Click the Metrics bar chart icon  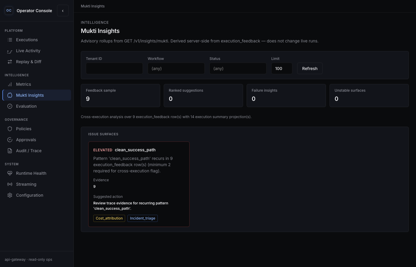(10, 84)
